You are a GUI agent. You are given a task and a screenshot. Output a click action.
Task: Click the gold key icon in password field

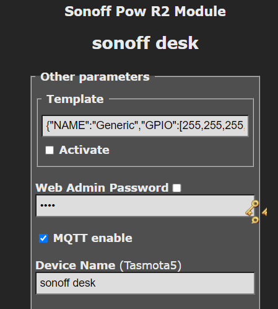click(x=252, y=208)
